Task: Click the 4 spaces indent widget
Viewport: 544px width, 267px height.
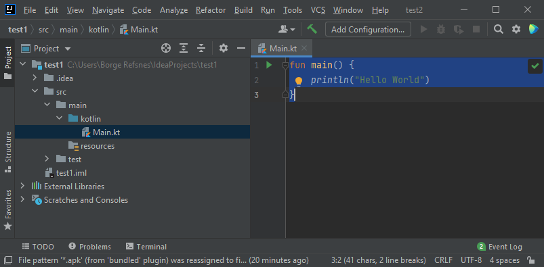Action: point(505,260)
